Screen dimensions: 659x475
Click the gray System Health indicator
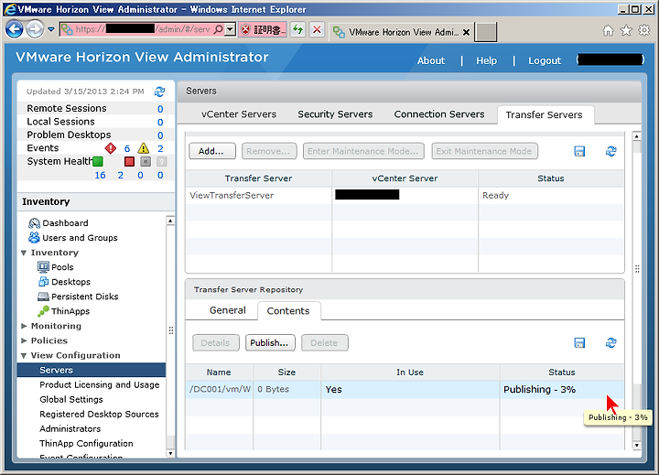[x=146, y=161]
